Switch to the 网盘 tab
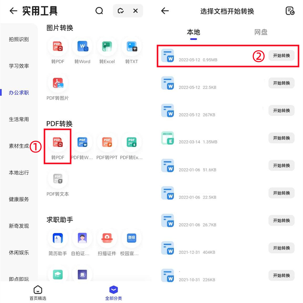Image resolution: width=303 pixels, height=303 pixels. pyautogui.click(x=261, y=32)
